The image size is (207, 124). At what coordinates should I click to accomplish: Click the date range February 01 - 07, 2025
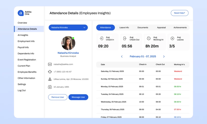(x=143, y=56)
